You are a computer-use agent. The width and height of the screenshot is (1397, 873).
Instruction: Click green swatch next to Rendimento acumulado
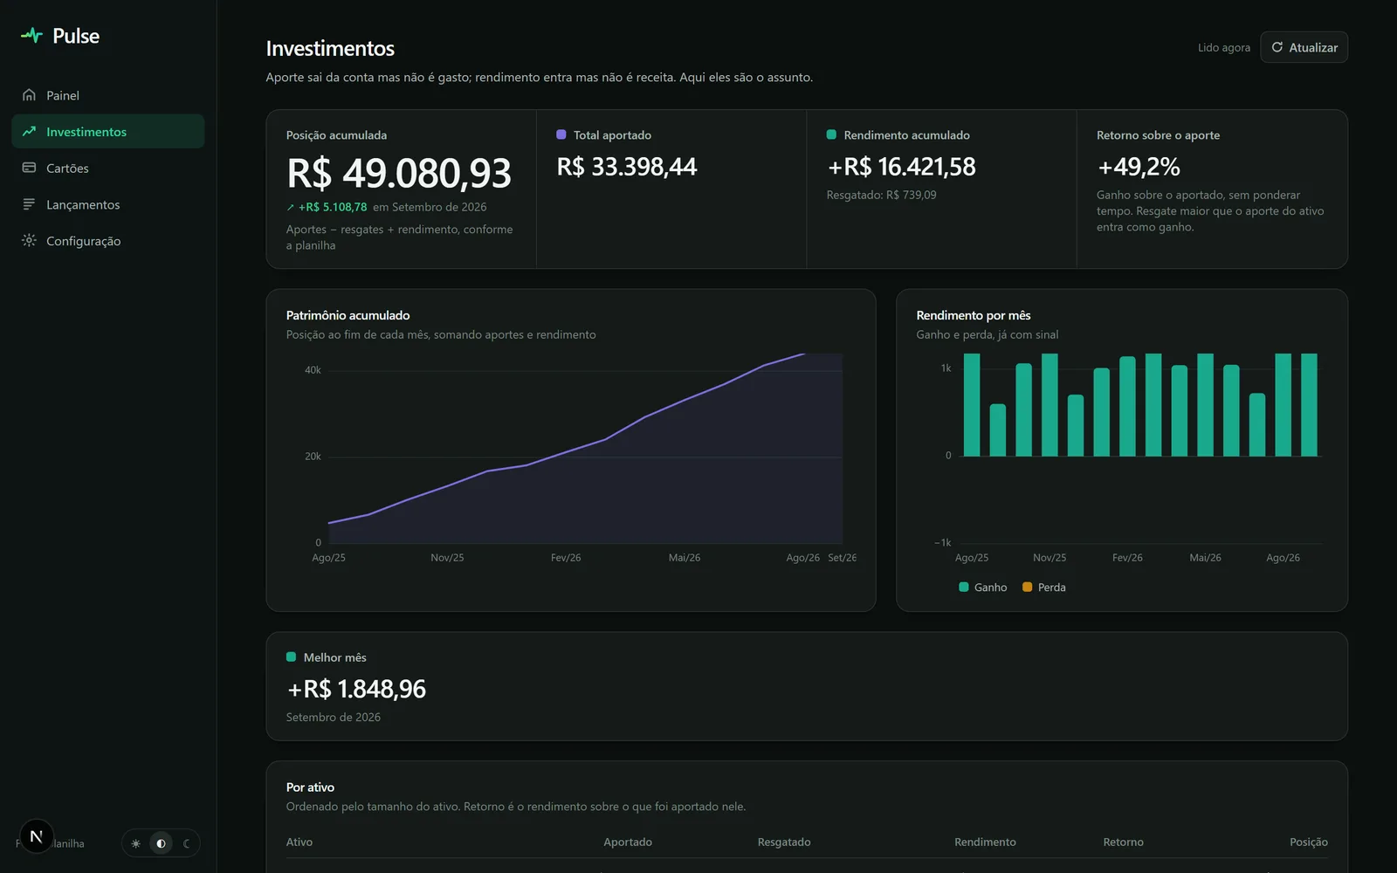click(831, 134)
